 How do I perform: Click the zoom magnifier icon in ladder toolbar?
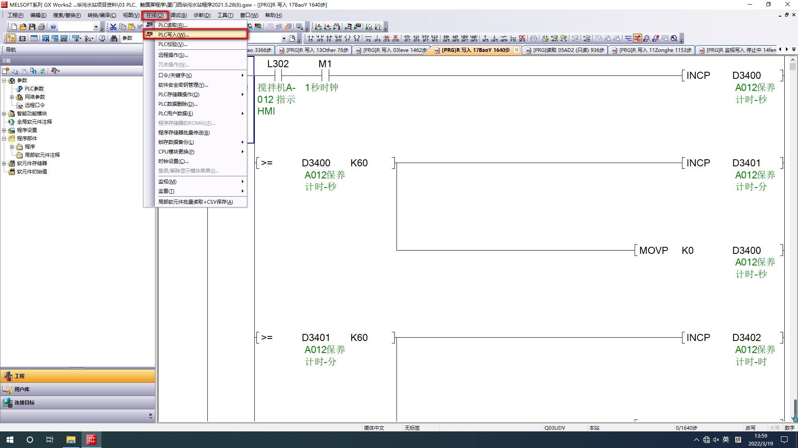pos(674,39)
